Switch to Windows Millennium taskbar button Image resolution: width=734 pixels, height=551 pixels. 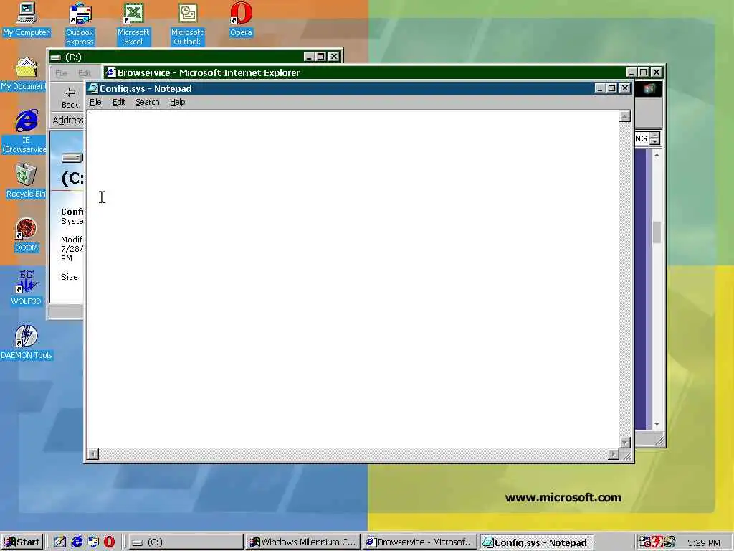point(303,542)
